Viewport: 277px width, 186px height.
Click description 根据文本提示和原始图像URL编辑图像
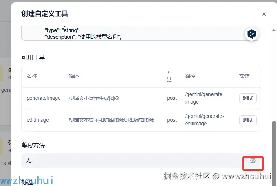[x=111, y=120]
